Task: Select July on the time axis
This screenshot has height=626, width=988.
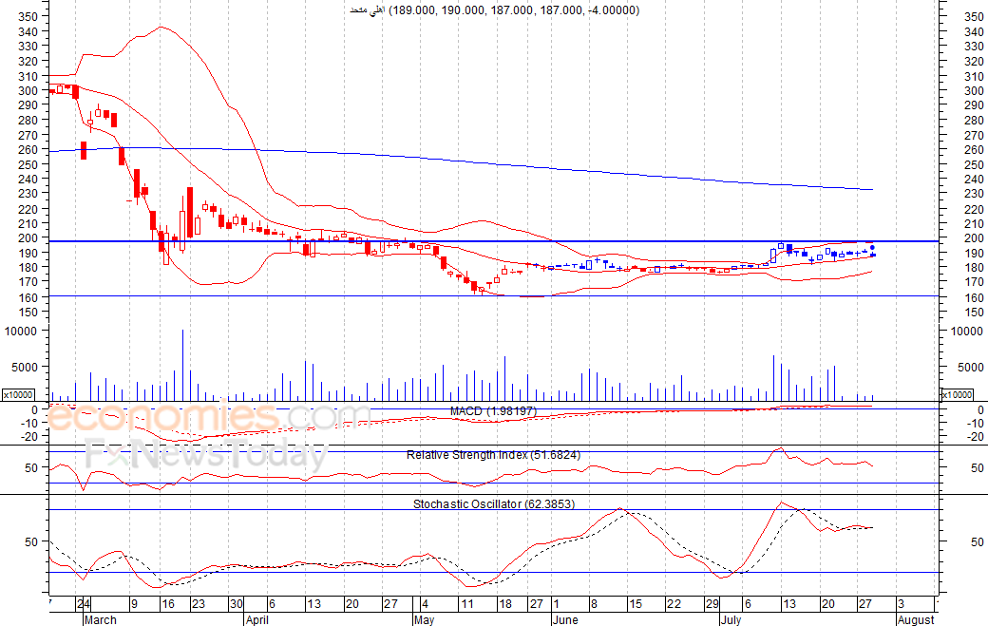Action: click(x=729, y=620)
